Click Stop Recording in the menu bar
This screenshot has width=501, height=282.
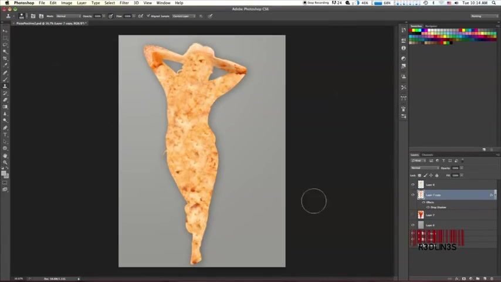[317, 3]
